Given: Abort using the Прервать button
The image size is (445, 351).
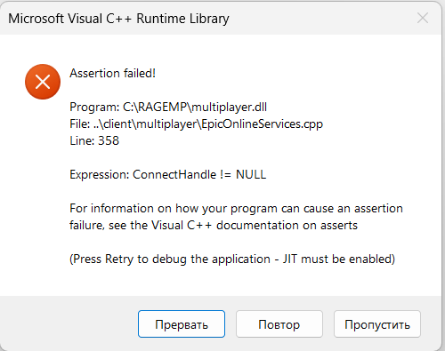Looking at the screenshot, I should click(x=182, y=324).
